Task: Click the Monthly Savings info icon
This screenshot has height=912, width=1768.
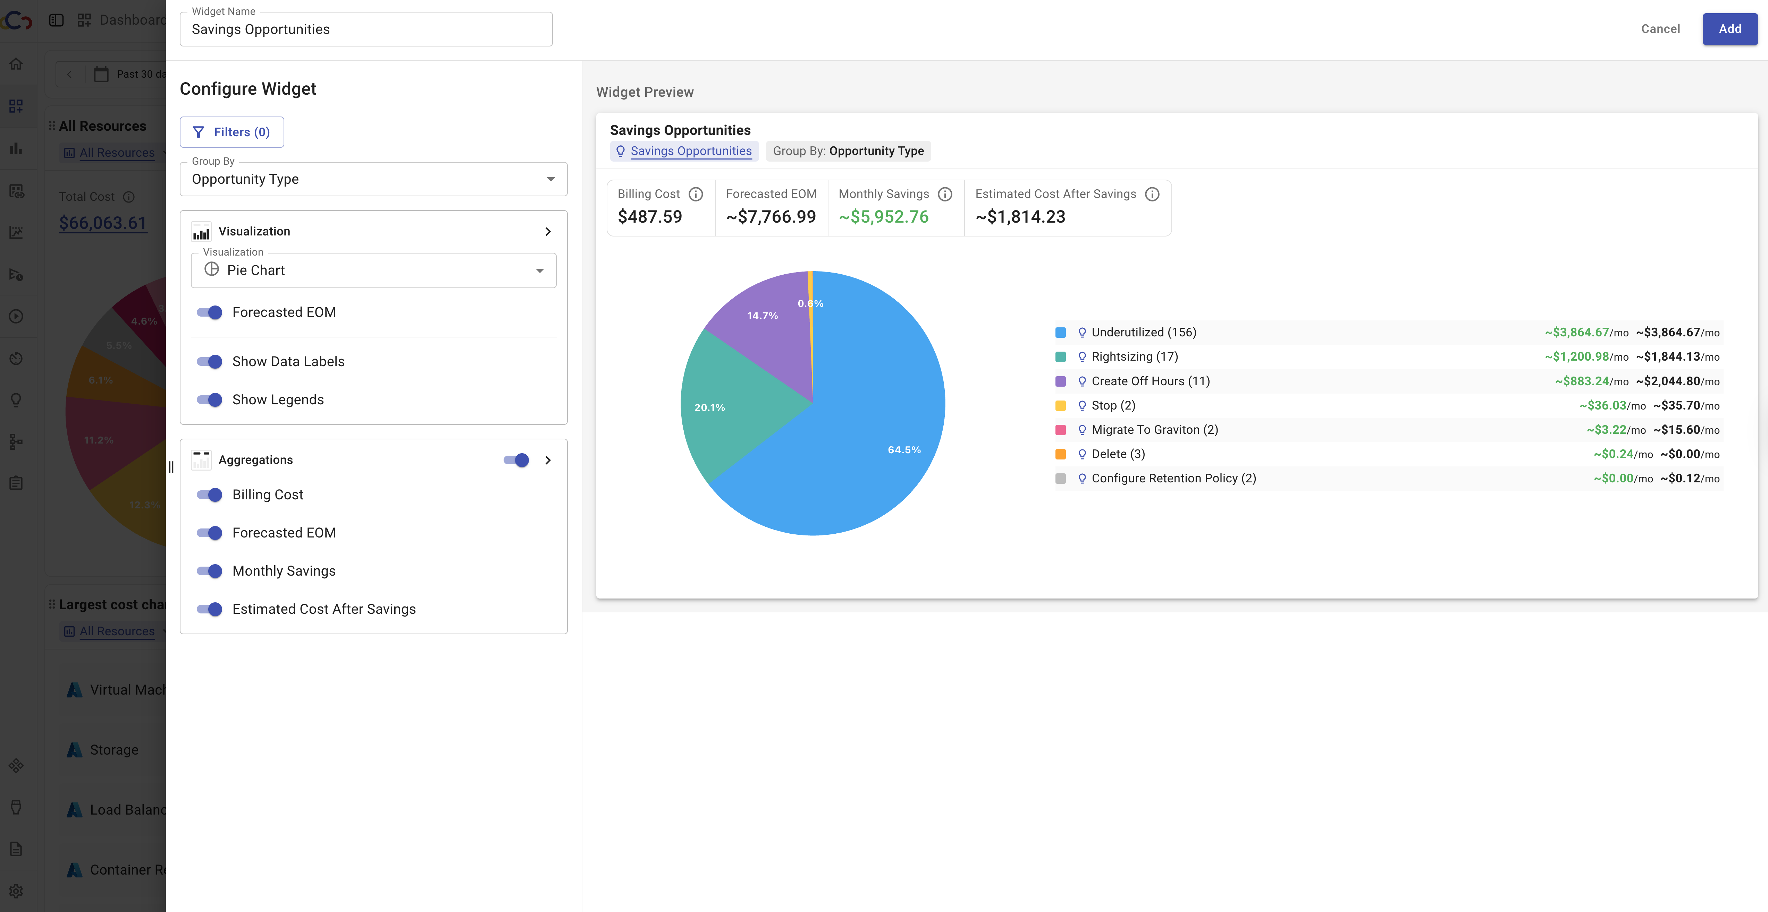Action: tap(945, 194)
